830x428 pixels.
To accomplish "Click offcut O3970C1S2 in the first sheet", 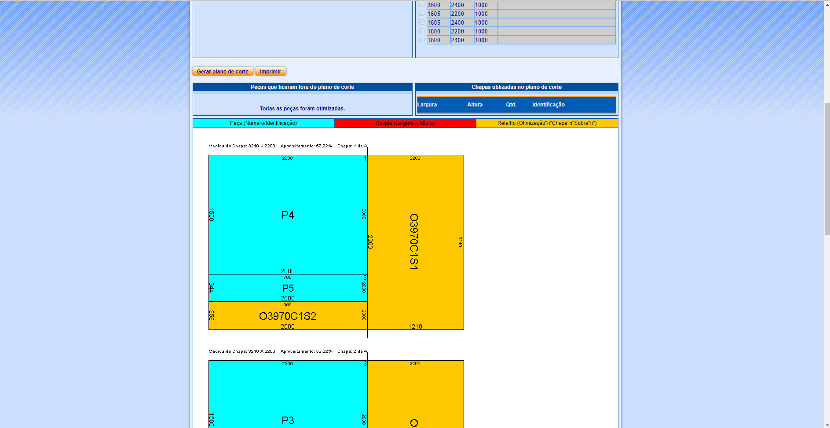I will click(288, 316).
